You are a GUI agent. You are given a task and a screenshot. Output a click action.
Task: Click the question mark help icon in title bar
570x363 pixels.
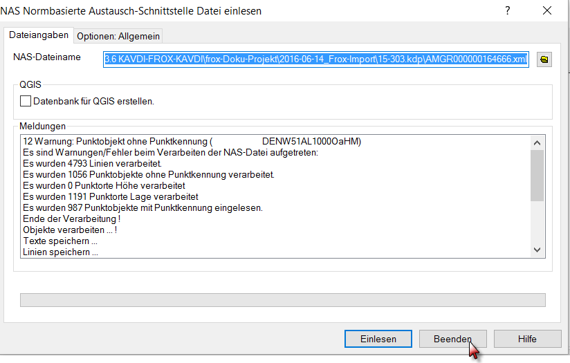click(x=508, y=10)
